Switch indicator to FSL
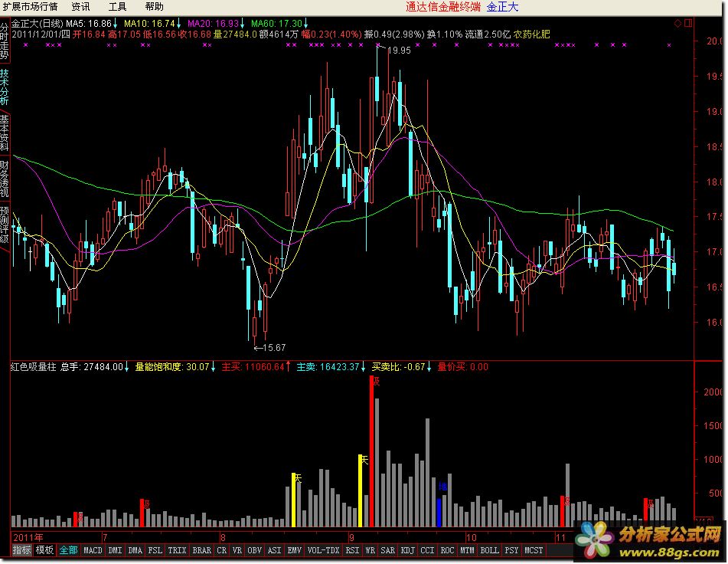Image resolution: width=728 pixels, height=564 pixels. coord(155,550)
